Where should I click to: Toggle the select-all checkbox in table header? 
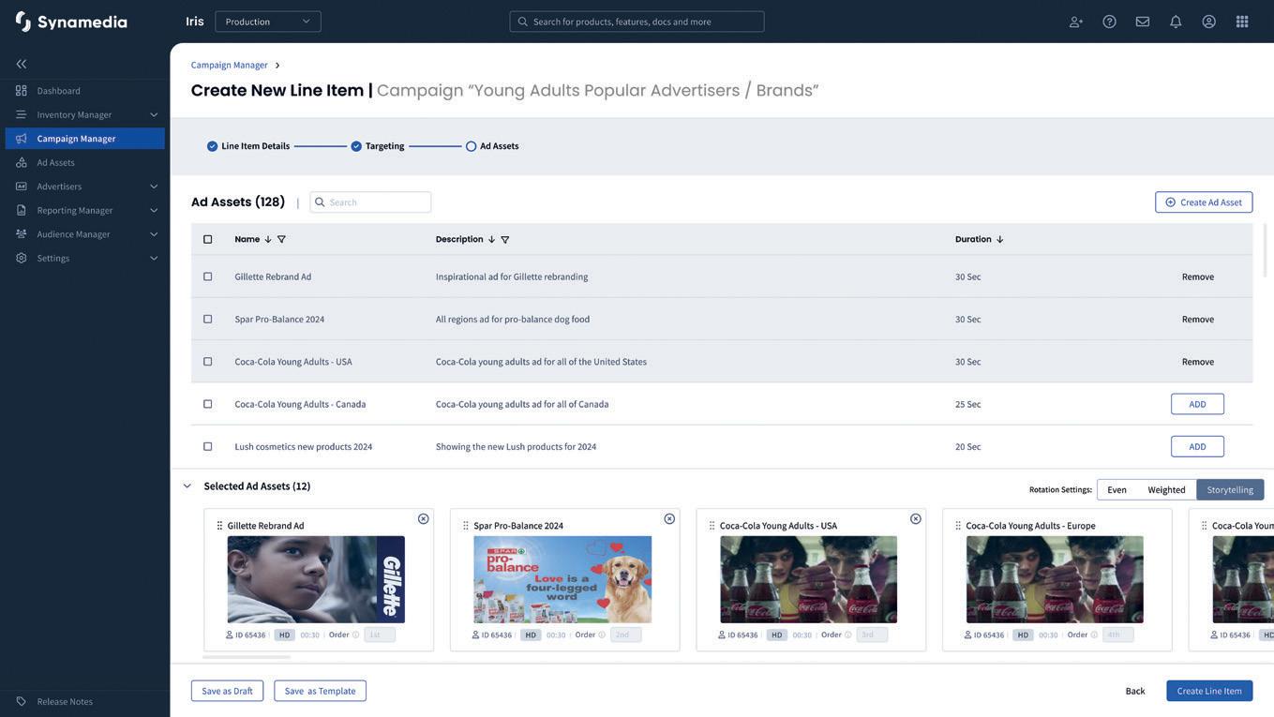coord(208,239)
